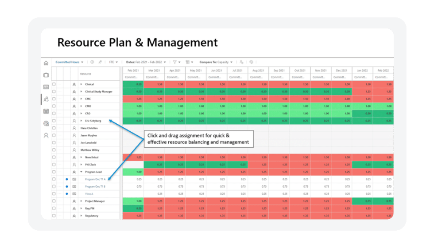Expand the Nonclinical group

pyautogui.click(x=81, y=157)
